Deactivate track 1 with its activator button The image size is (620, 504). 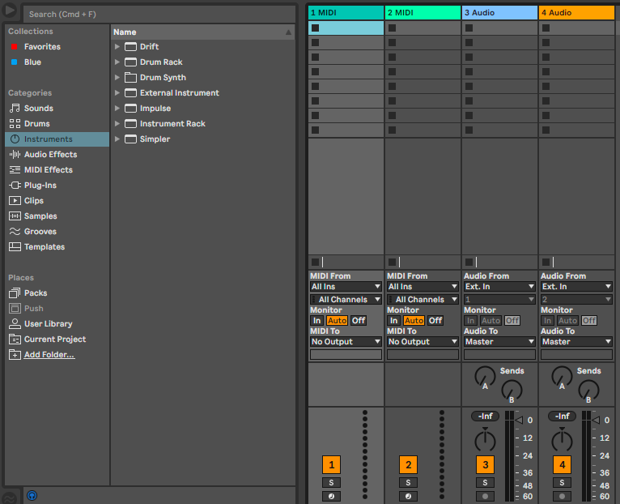(x=331, y=465)
